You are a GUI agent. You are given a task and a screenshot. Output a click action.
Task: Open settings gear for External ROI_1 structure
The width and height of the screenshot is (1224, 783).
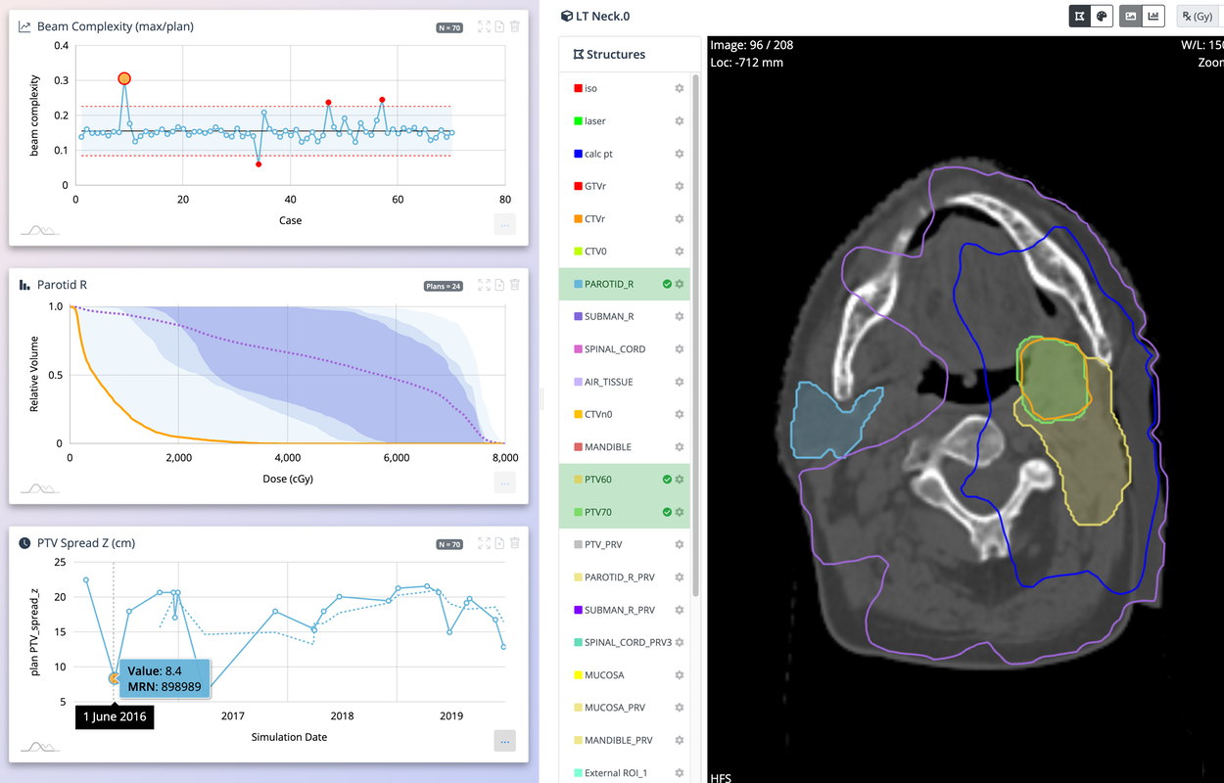click(680, 772)
